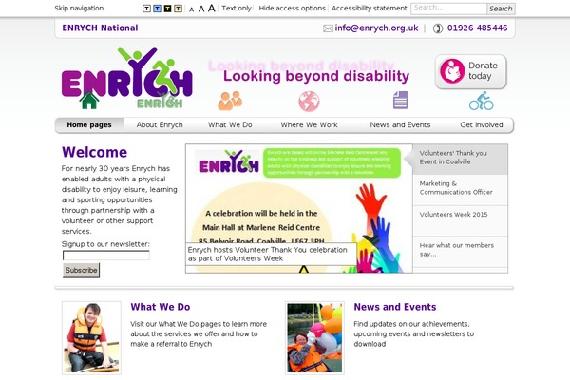This screenshot has width=570, height=380.
Task: Open the News and Events menu
Action: (400, 124)
